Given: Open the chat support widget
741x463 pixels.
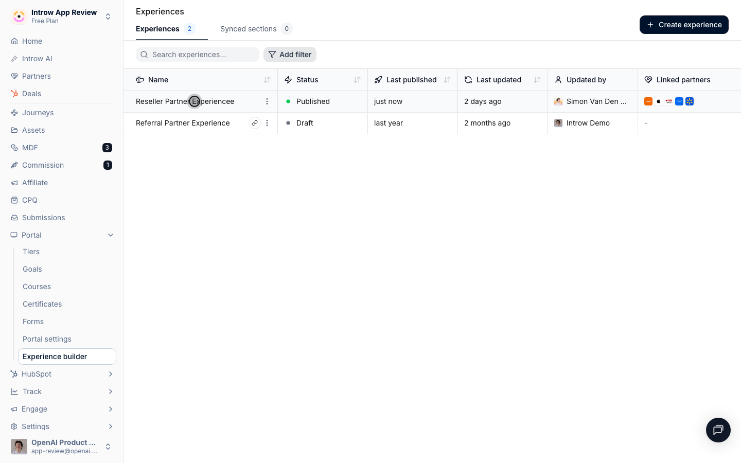Looking at the screenshot, I should click(718, 430).
